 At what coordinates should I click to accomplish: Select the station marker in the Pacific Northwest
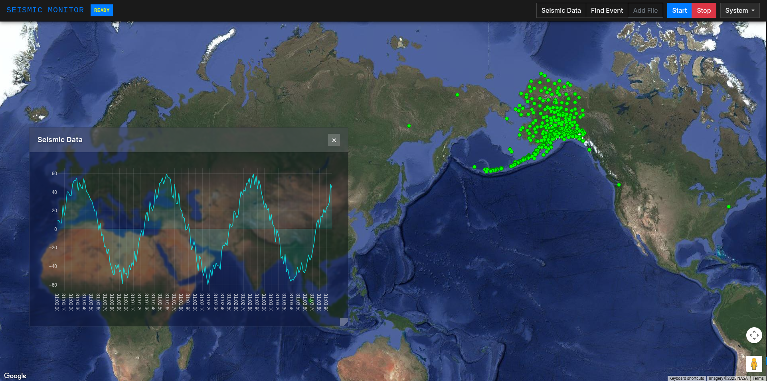619,185
